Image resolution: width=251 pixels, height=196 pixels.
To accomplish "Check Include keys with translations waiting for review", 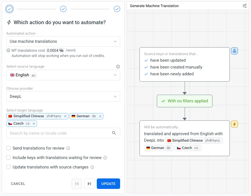I will [x=8, y=158].
